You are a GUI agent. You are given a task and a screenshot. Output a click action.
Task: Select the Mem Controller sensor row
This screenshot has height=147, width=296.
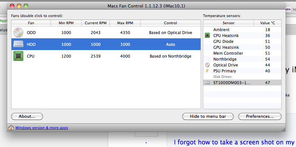point(242,53)
